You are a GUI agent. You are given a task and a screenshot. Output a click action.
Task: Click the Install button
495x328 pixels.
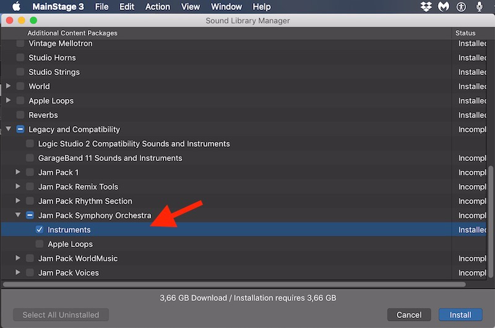click(460, 315)
